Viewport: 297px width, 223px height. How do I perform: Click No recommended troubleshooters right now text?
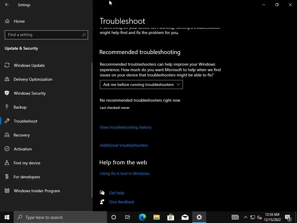click(x=140, y=100)
